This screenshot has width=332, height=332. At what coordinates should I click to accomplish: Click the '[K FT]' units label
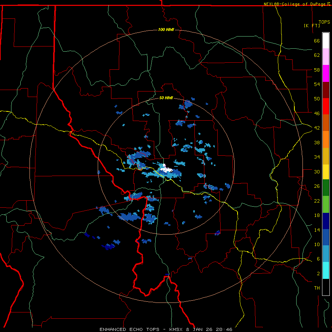tap(312, 25)
